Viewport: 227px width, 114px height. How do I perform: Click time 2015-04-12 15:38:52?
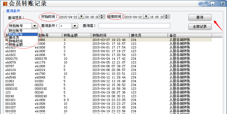(x=109, y=85)
